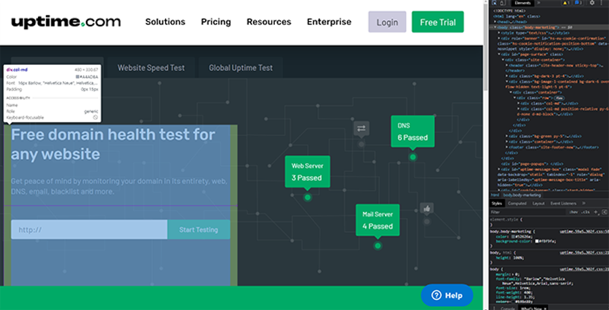Screen dimensions: 609x310
Task: Collapse the div class row node
Action: point(515,98)
